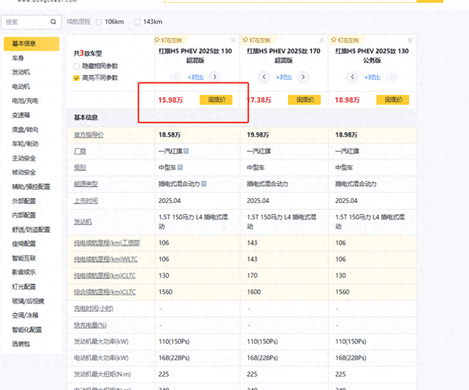Open info icon next to 中型车
The width and height of the screenshot is (469, 390).
[180, 167]
